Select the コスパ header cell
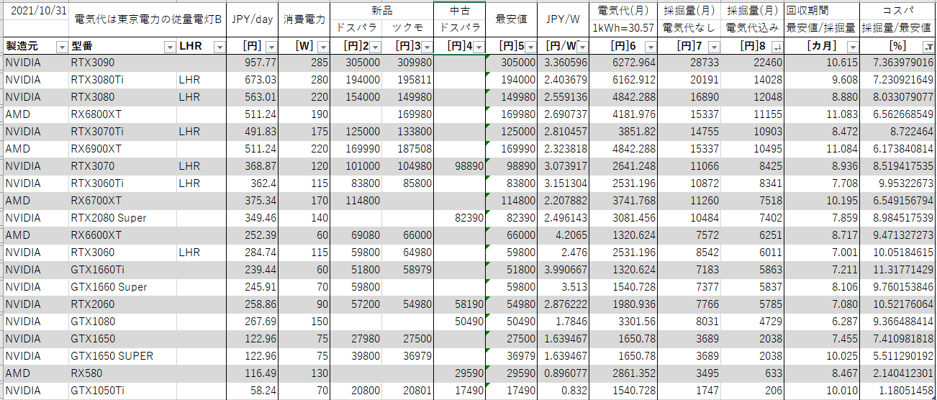The width and height of the screenshot is (937, 400). pos(898,11)
